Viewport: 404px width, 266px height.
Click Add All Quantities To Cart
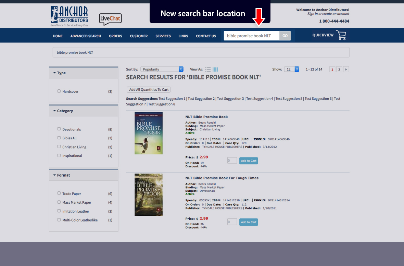tap(149, 89)
